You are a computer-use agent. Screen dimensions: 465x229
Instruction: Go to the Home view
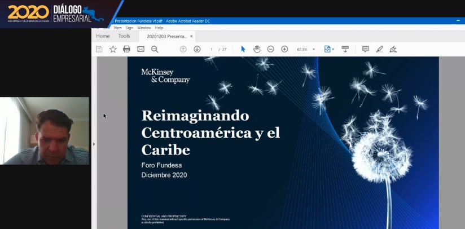pyautogui.click(x=103, y=36)
